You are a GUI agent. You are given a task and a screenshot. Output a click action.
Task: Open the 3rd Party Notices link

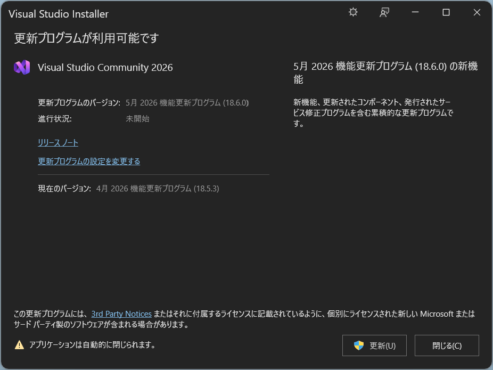[121, 314]
